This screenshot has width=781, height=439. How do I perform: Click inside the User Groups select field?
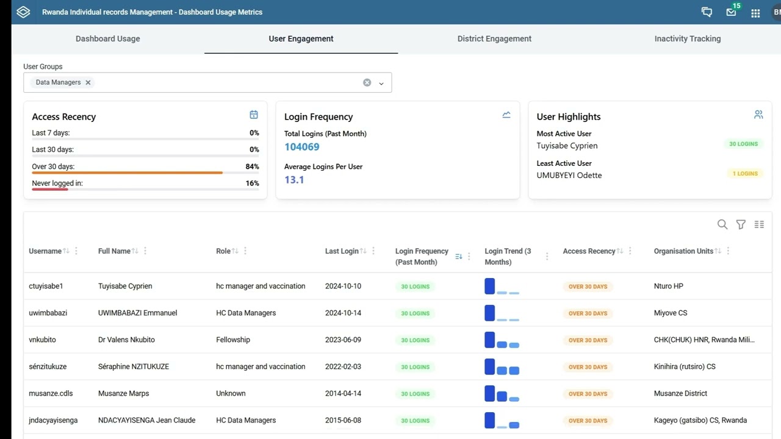pos(207,82)
